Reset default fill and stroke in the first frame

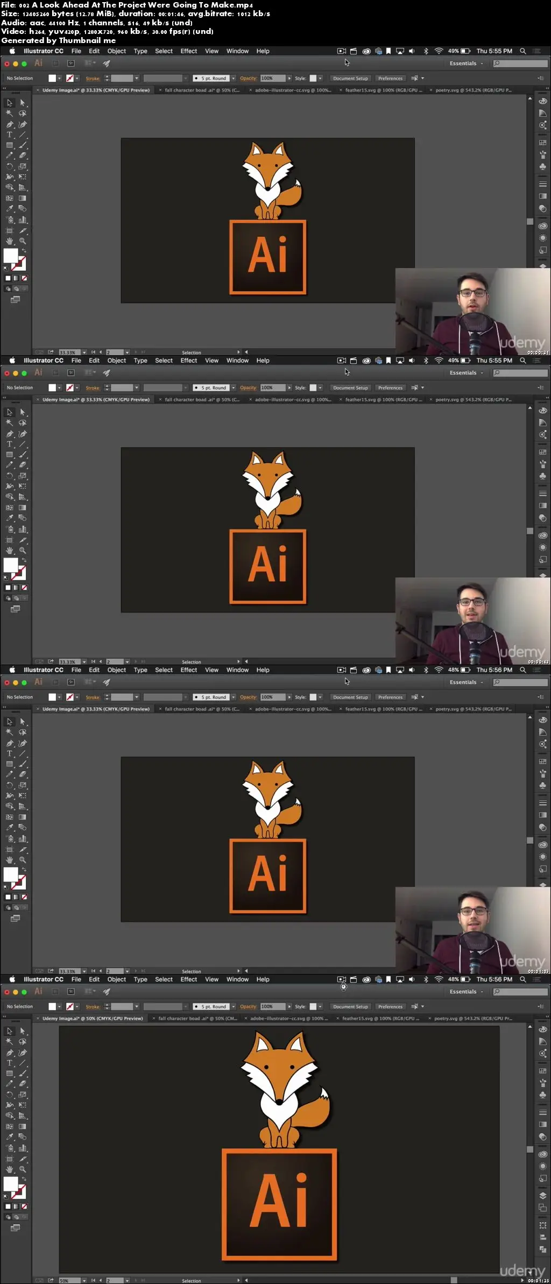[x=6, y=268]
